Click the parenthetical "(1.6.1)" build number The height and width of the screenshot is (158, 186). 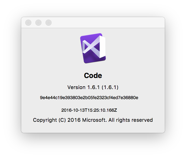click(110, 87)
